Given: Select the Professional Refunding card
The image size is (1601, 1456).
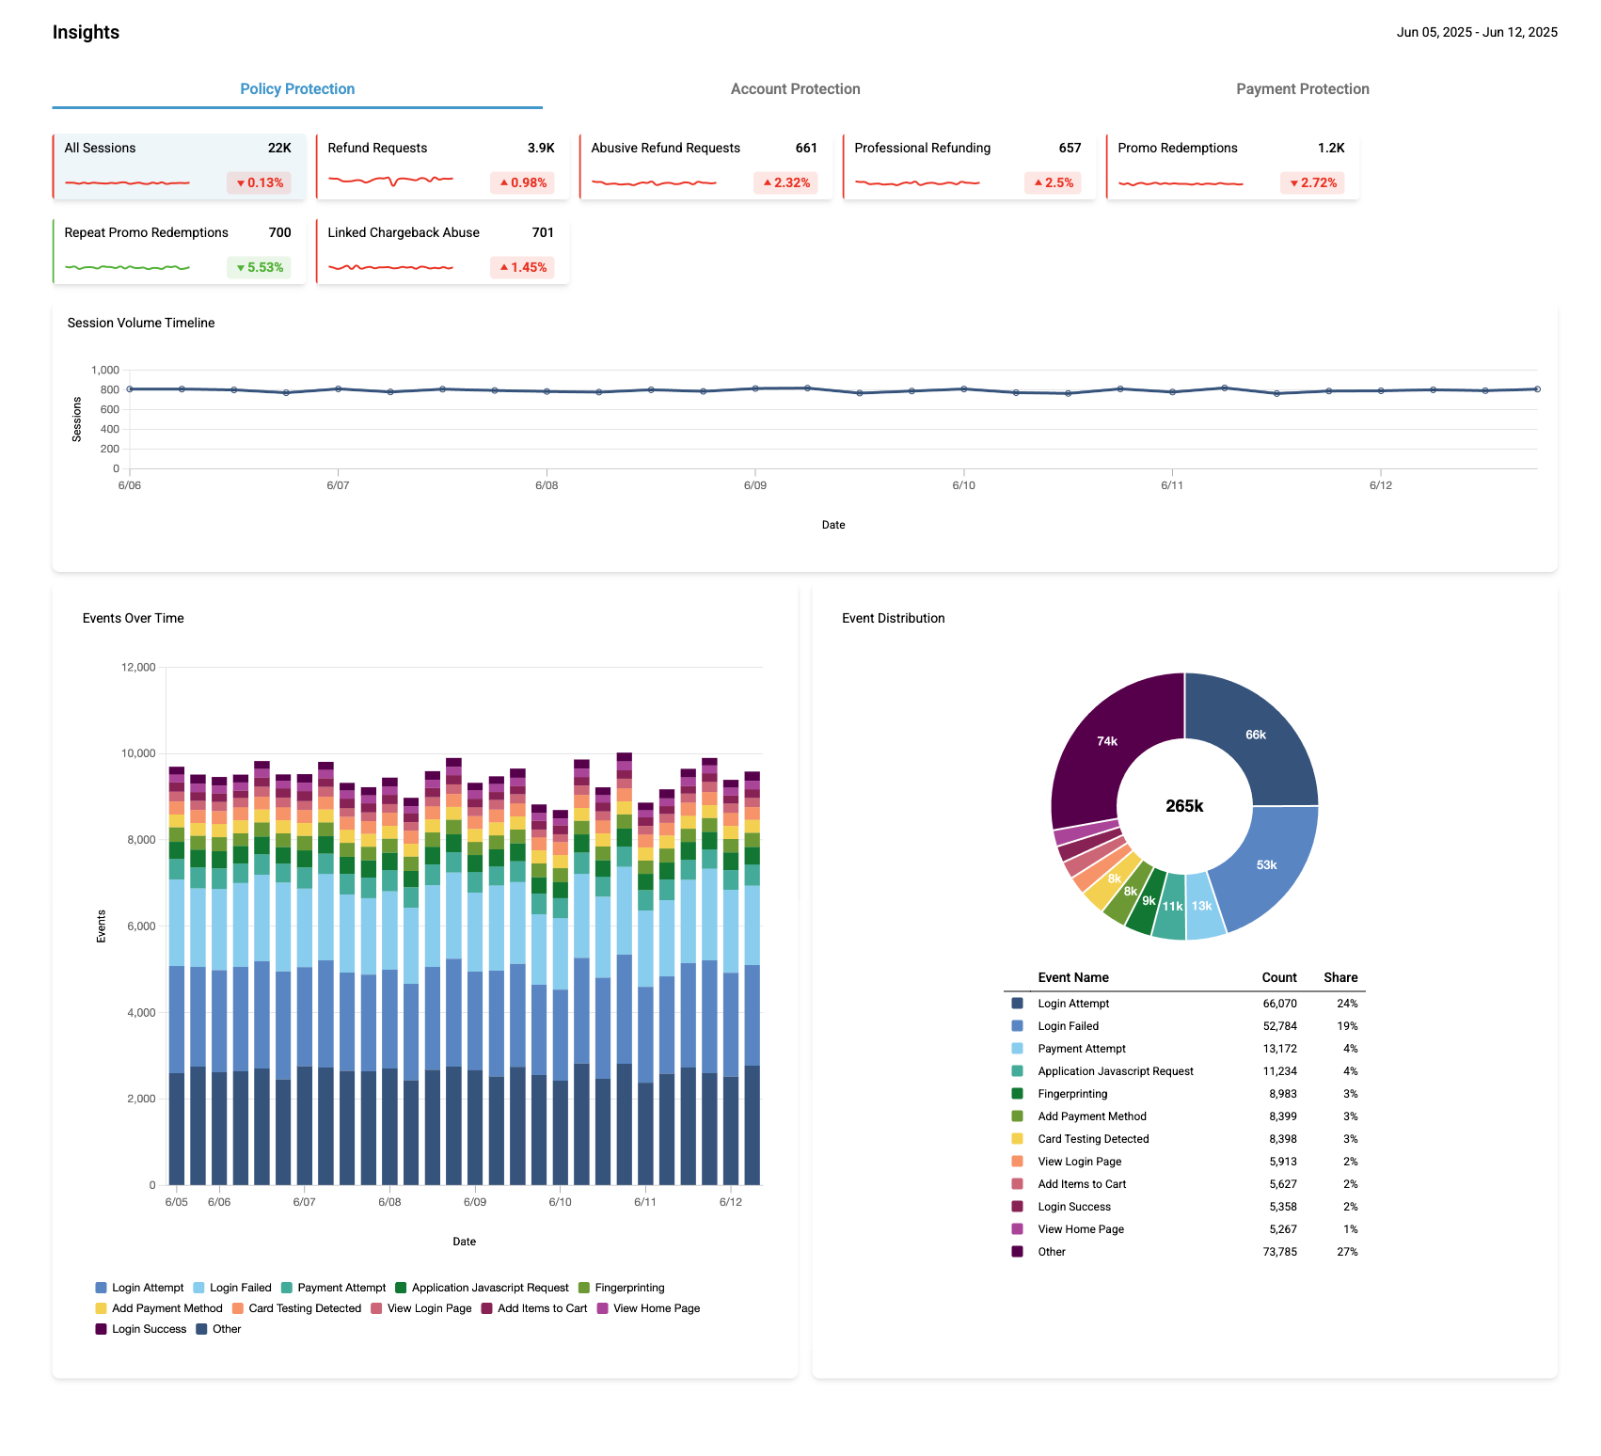Looking at the screenshot, I should pos(969,166).
